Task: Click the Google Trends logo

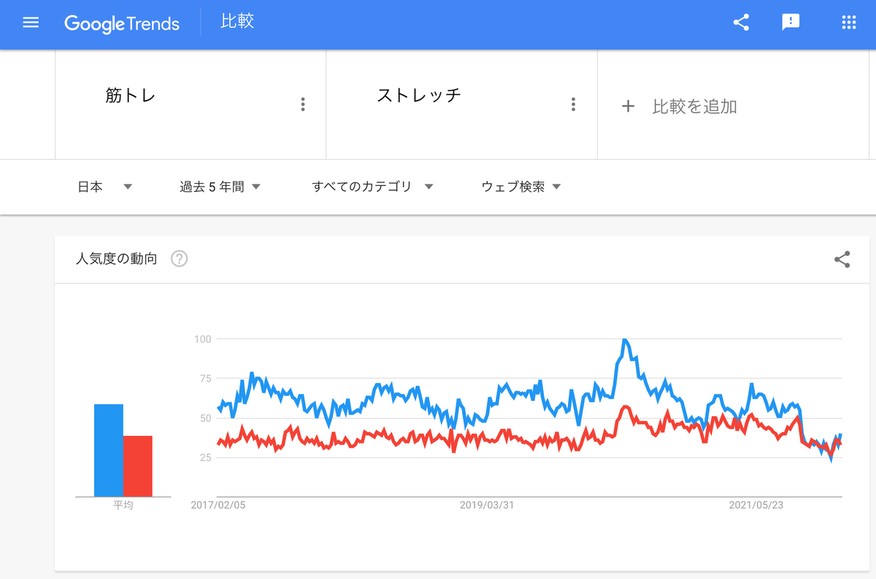Action: coord(122,23)
